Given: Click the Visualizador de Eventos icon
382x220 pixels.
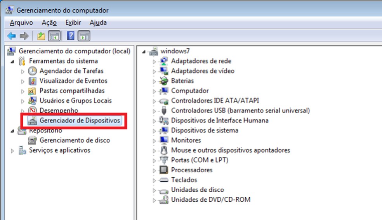Looking at the screenshot, I should click(32, 81).
